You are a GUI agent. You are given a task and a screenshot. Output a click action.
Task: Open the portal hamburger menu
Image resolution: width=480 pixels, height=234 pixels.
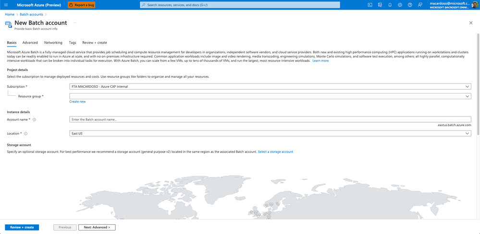[6, 5]
